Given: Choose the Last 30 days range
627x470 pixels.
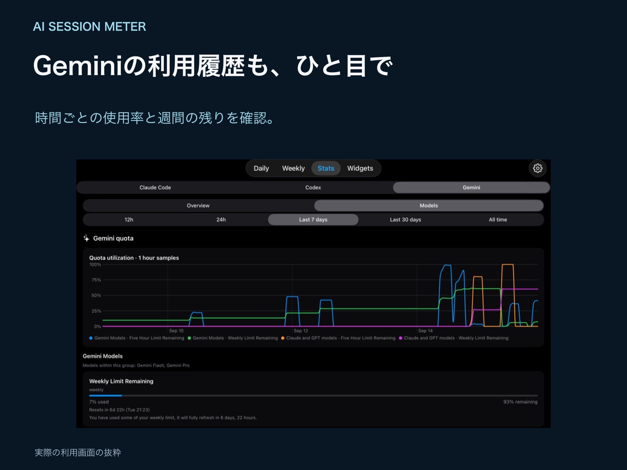Looking at the screenshot, I should click(405, 219).
